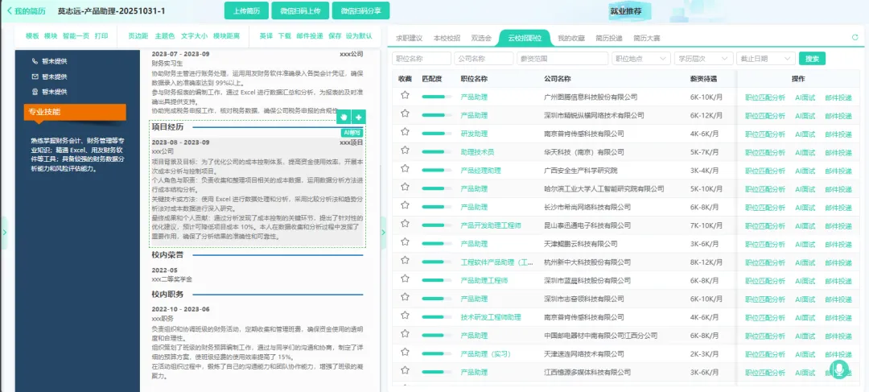
Task: Click the plus add-module icon above 项目经历
Action: (x=359, y=117)
